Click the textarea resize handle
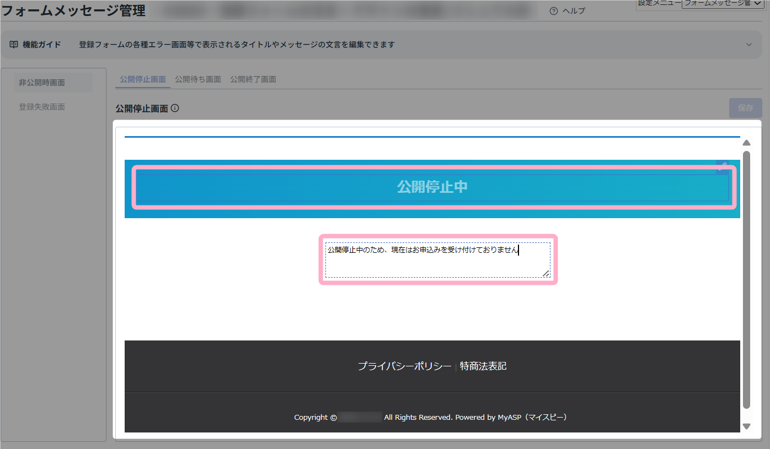 point(546,273)
